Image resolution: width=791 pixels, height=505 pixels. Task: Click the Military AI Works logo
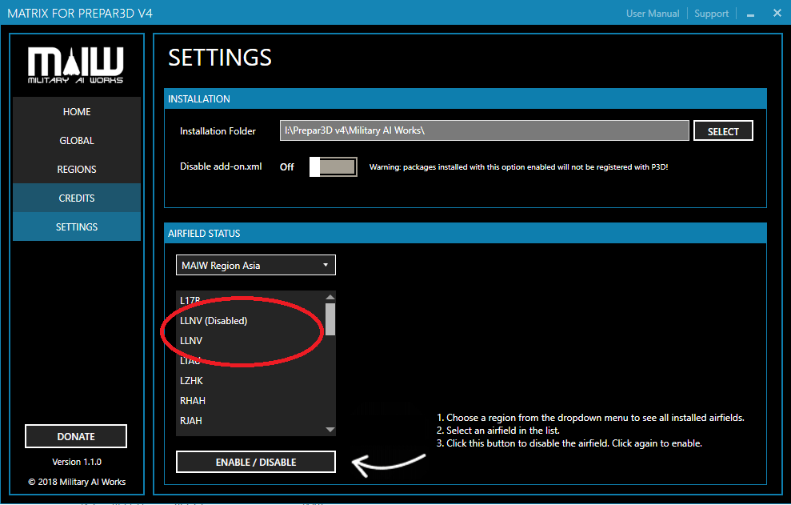(x=76, y=66)
